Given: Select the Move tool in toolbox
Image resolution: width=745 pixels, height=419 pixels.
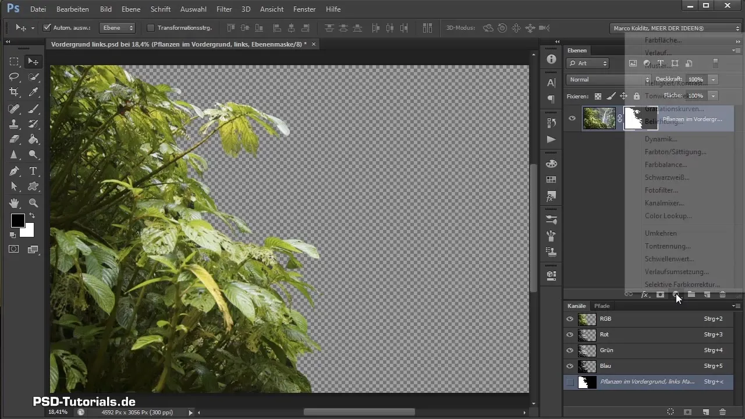Looking at the screenshot, I should tap(33, 62).
